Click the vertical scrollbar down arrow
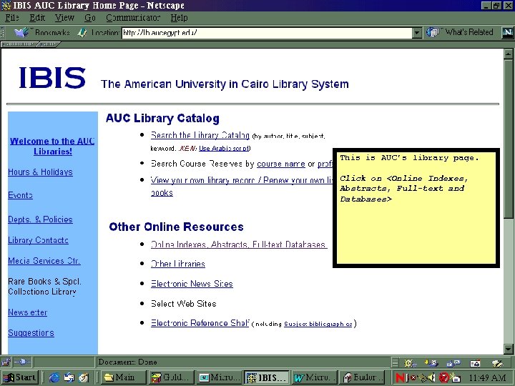Screen dimensions: 515x386 509,349
